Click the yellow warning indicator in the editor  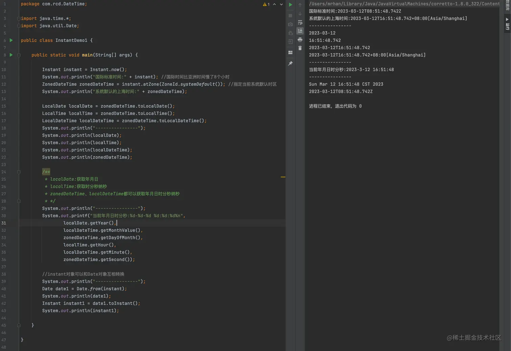tap(266, 4)
